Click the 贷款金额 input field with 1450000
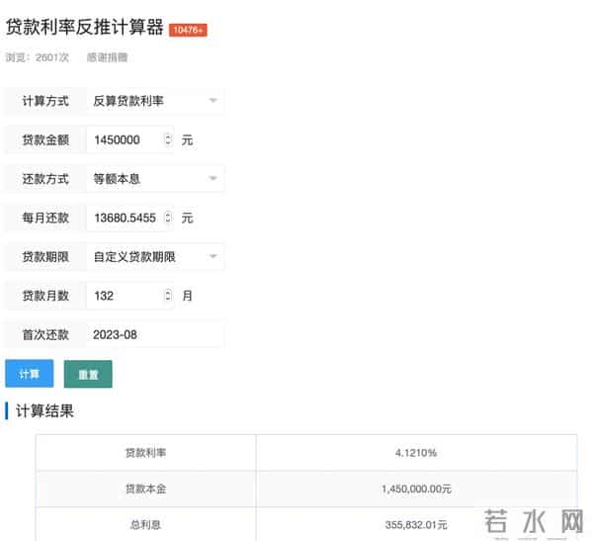Viewport: 593px width, 541px height. coord(129,139)
